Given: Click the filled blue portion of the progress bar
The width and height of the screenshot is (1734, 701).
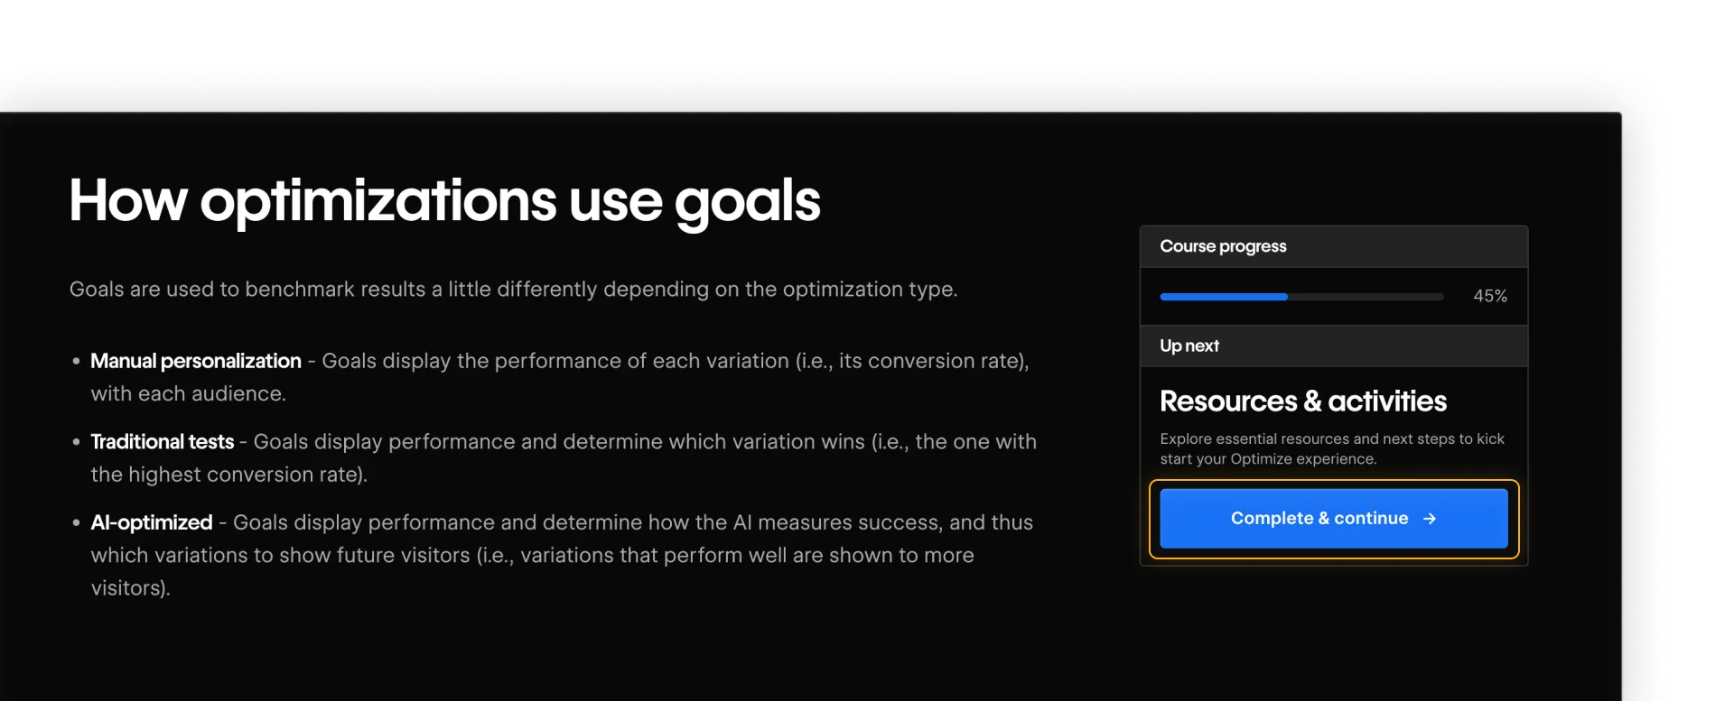Looking at the screenshot, I should 1224,296.
